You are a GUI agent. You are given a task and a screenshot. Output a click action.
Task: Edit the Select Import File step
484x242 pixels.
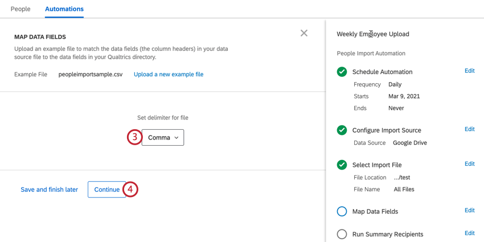point(469,164)
